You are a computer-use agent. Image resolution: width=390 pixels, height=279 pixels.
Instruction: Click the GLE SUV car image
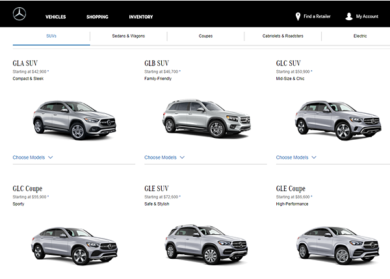click(x=206, y=245)
